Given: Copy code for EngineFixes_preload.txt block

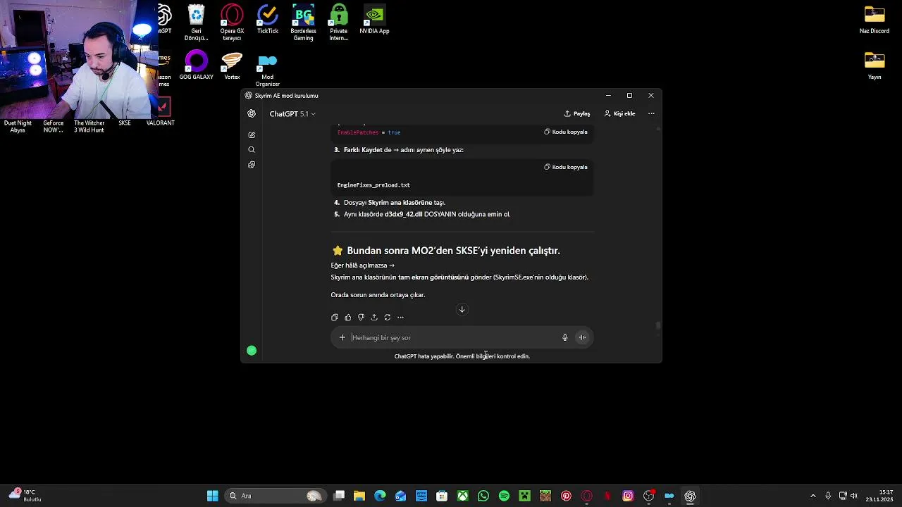Looking at the screenshot, I should (x=566, y=167).
